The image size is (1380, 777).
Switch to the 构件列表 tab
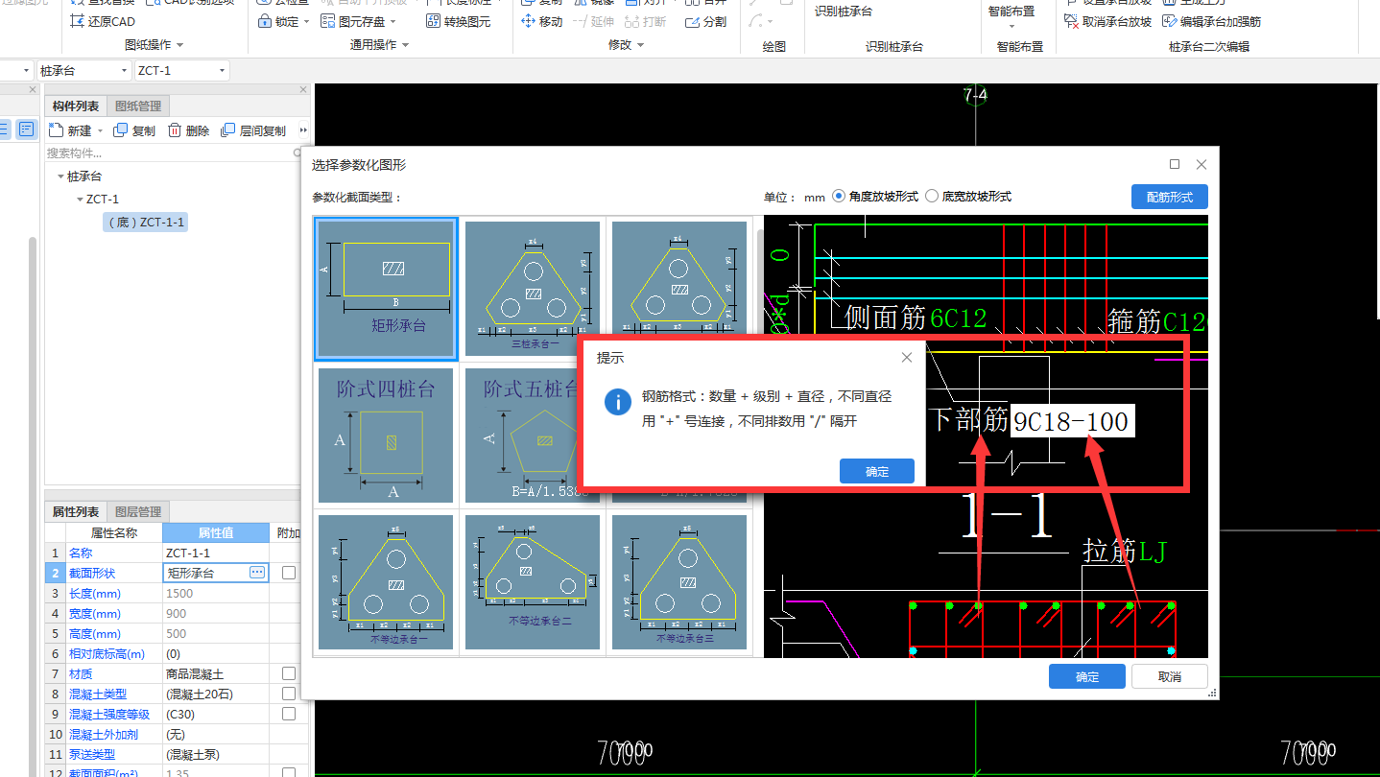coord(76,106)
